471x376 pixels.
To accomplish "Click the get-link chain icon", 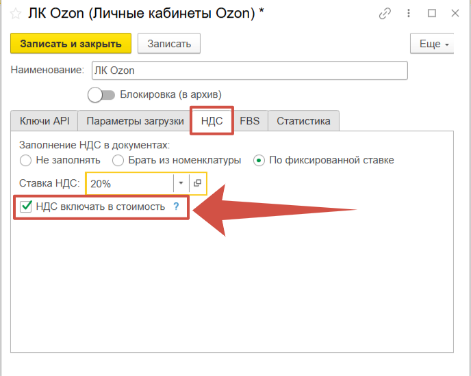I will click(x=385, y=13).
